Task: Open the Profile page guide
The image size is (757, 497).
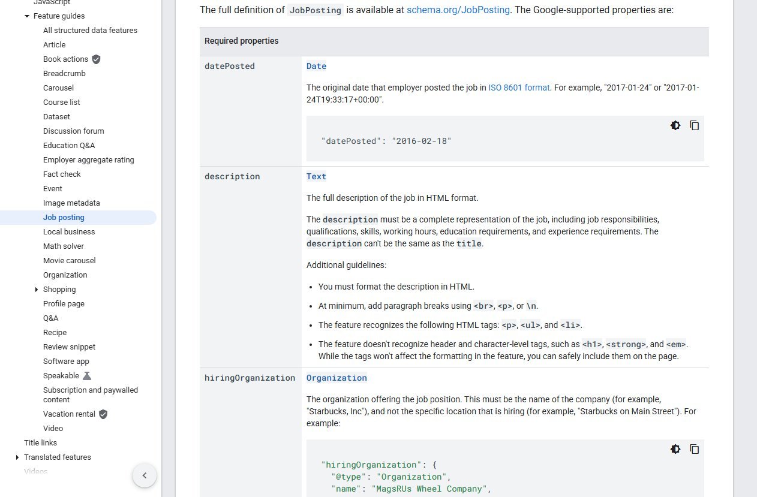Action: (x=64, y=304)
